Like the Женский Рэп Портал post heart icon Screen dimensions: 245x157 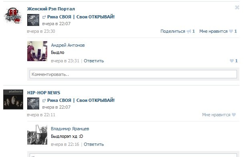231,31
